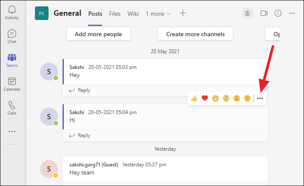Click Add more people button
The image size is (304, 186).
(98, 34)
